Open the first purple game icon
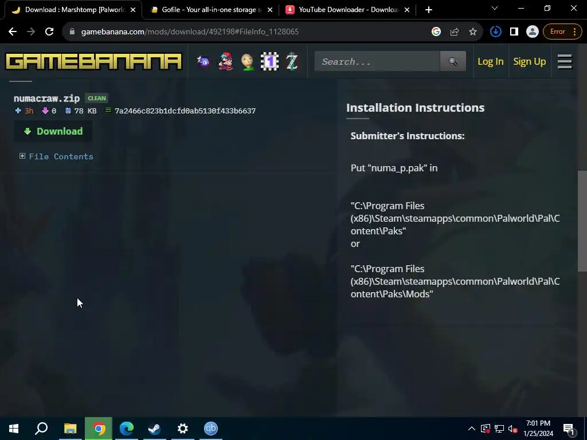587x440 pixels. pyautogui.click(x=204, y=61)
